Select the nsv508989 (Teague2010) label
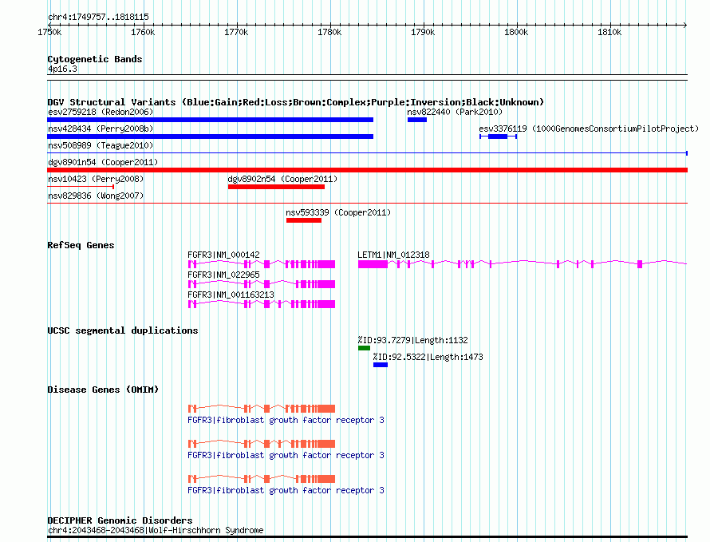 point(101,145)
